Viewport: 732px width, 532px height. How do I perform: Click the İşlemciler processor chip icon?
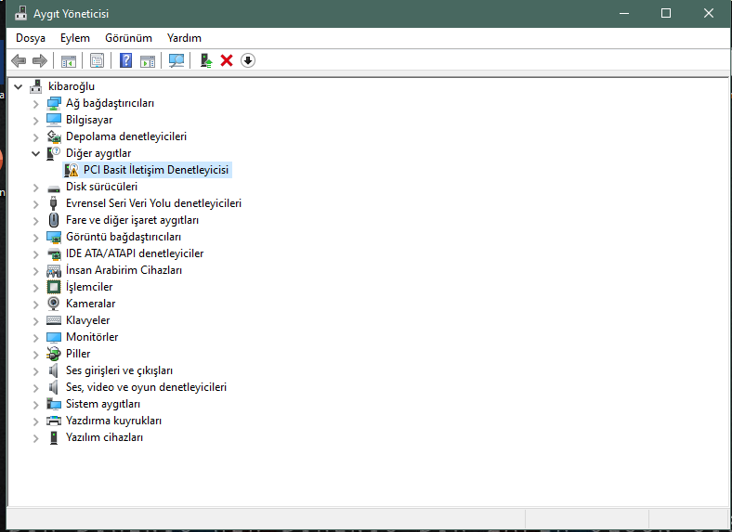click(x=54, y=287)
